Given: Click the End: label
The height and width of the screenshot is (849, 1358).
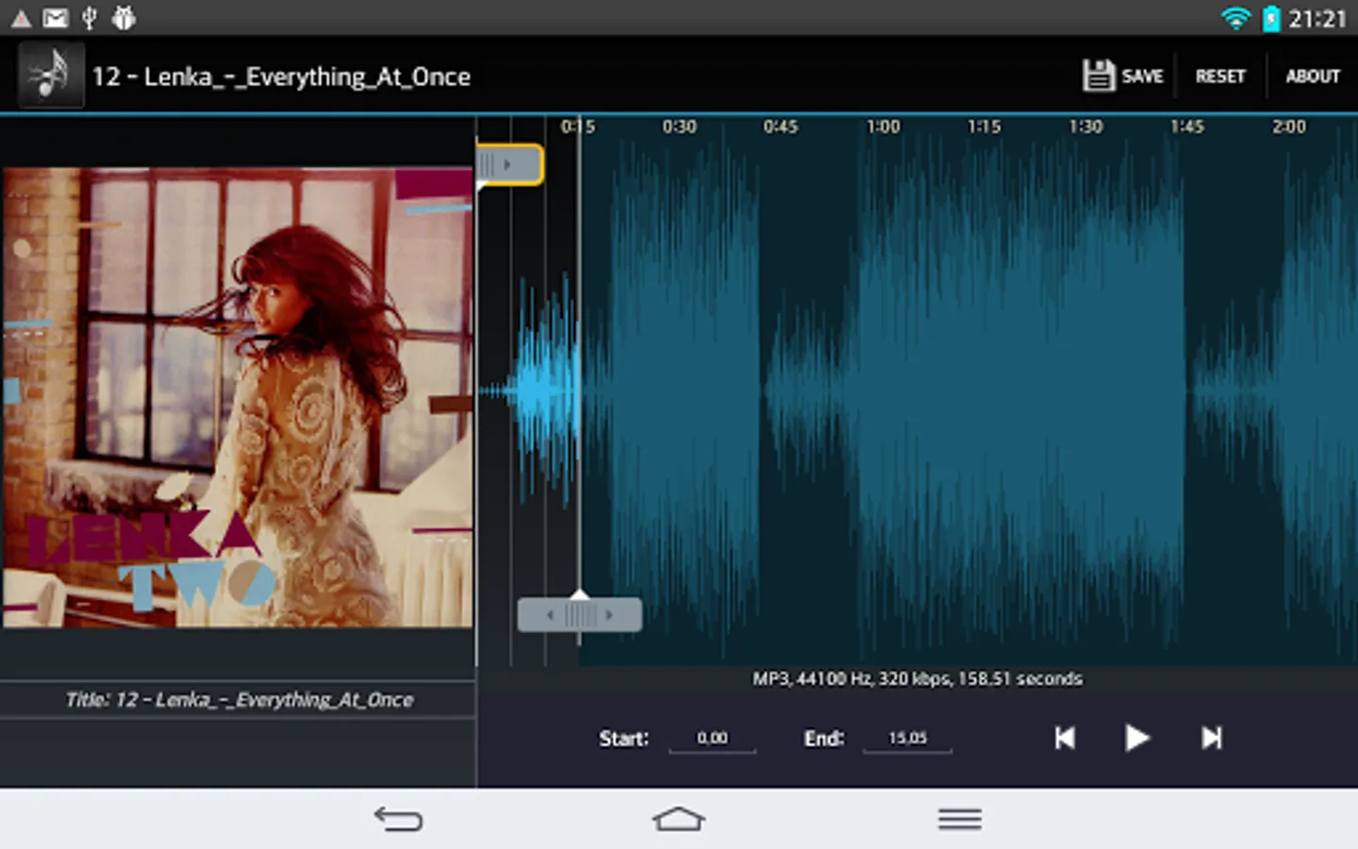Looking at the screenshot, I should pyautogui.click(x=824, y=739).
